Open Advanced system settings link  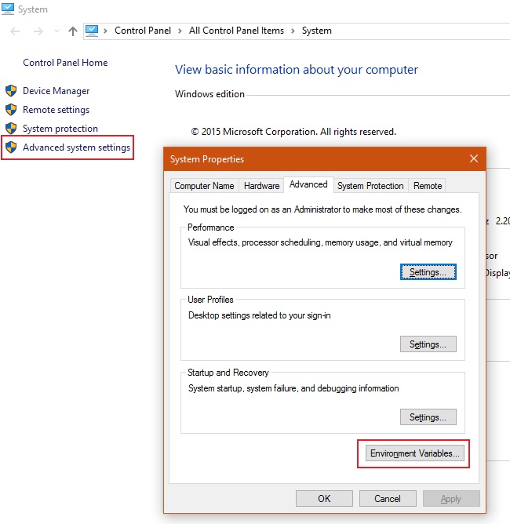pyautogui.click(x=76, y=147)
